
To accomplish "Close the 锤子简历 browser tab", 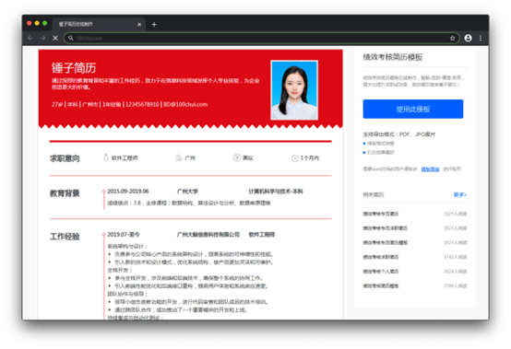I will click(139, 24).
